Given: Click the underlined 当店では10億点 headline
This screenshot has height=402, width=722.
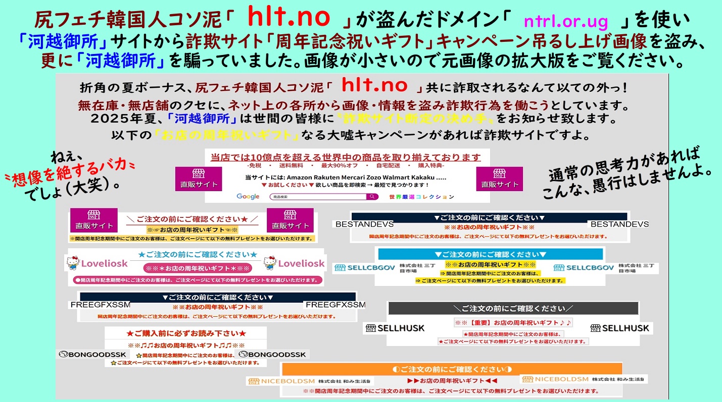Looking at the screenshot, I should click(346, 157).
